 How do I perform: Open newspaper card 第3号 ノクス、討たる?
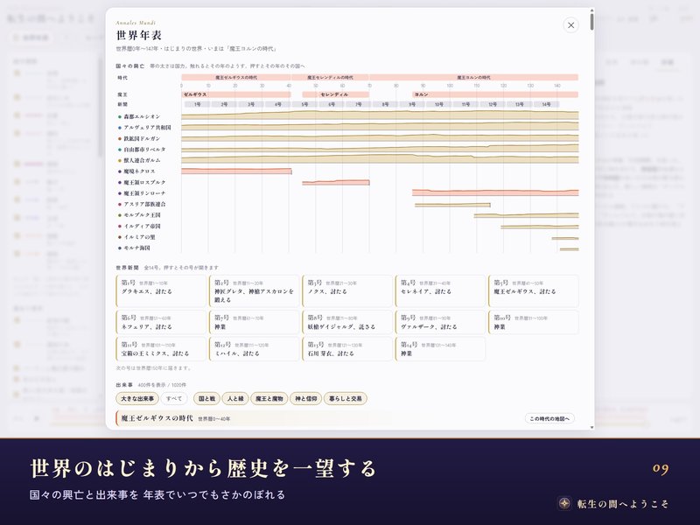[x=347, y=291]
